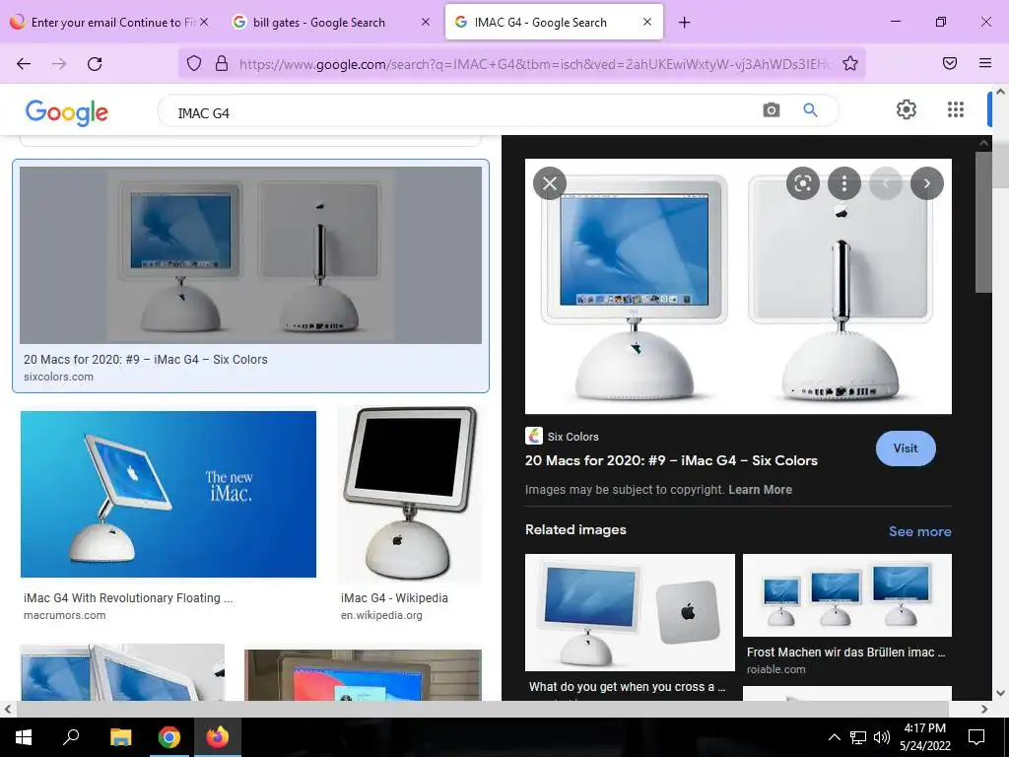
Task: Show hidden system tray icons
Action: tap(834, 737)
